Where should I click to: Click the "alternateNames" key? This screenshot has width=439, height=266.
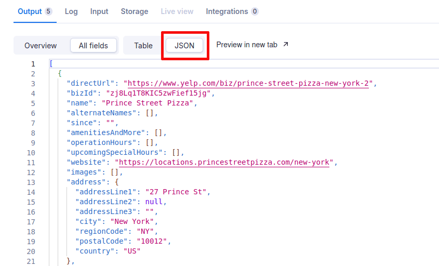[x=101, y=113]
